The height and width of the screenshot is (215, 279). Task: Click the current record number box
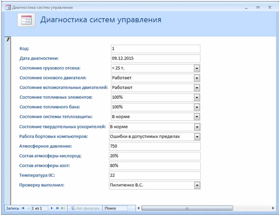click(x=39, y=208)
